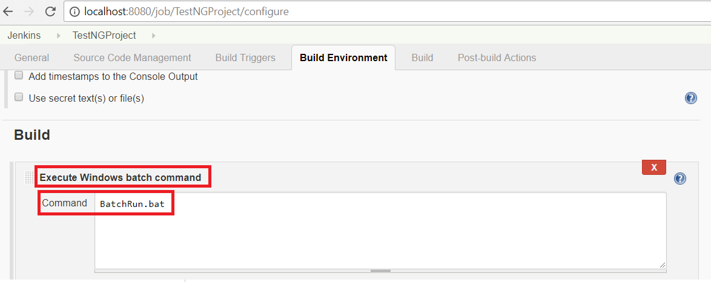This screenshot has height=282, width=711.
Task: Open help for Execute Windows batch command
Action: pyautogui.click(x=680, y=179)
